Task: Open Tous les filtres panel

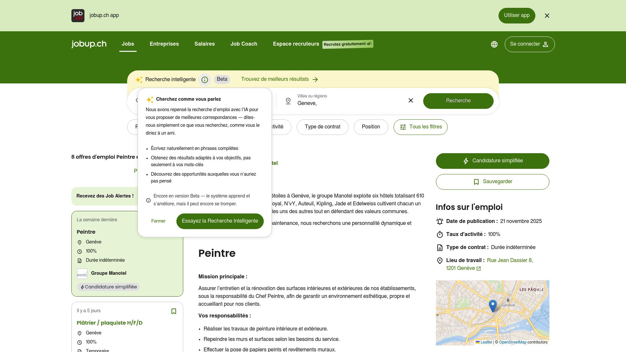Action: (x=420, y=127)
